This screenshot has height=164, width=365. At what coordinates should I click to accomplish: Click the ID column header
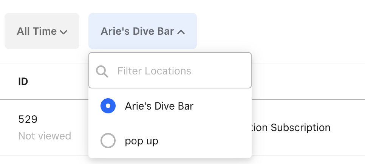coord(23,81)
